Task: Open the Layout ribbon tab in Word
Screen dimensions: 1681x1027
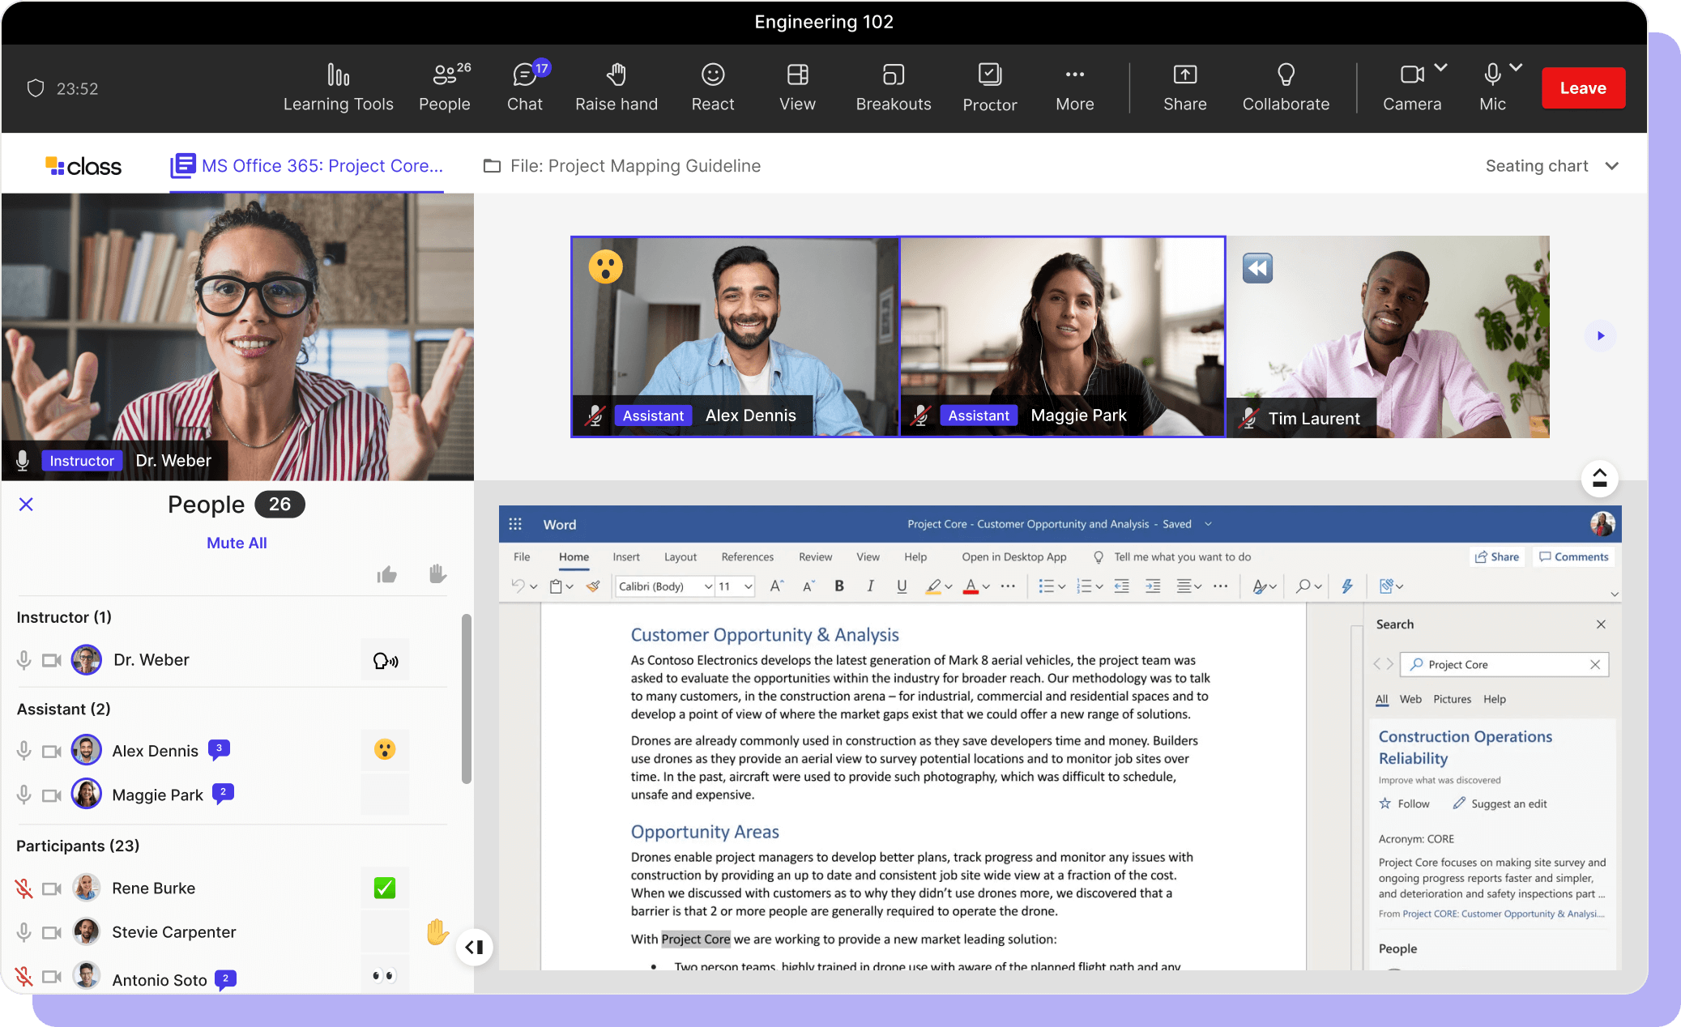Action: point(681,556)
